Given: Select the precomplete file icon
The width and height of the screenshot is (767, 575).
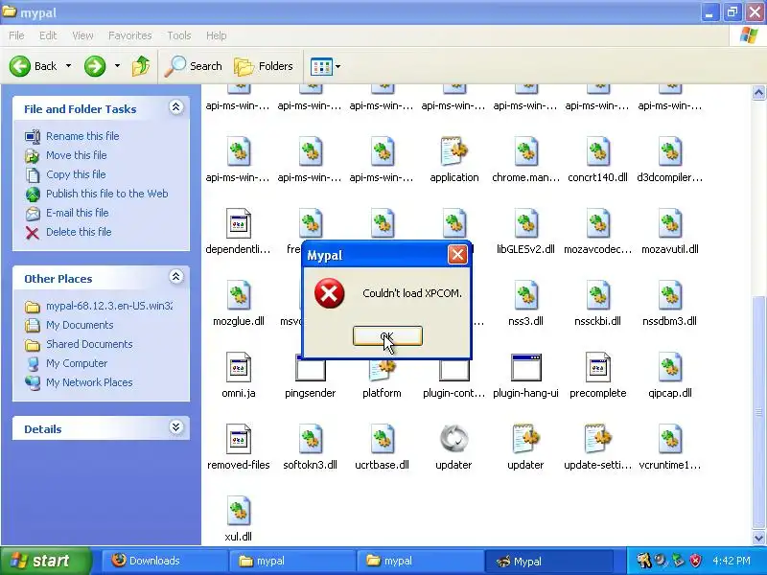Looking at the screenshot, I should point(597,367).
